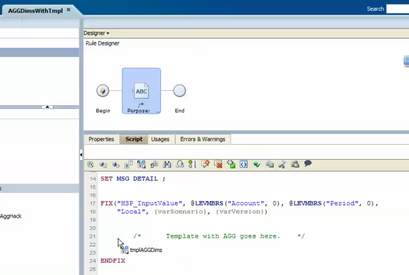Toggle line numbers via traffic-light icon

coord(192,164)
